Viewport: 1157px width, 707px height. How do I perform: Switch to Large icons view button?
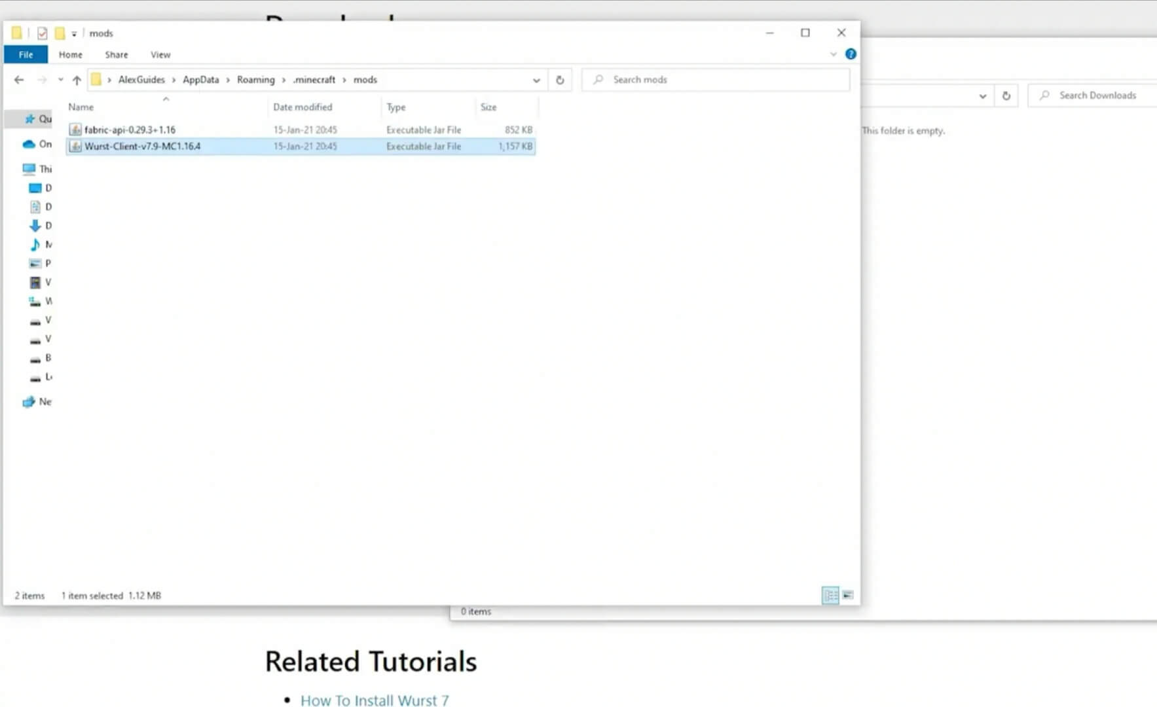848,595
